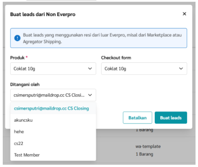Choose Test Member option
Viewport: 198px width, 167px height.
53,155
